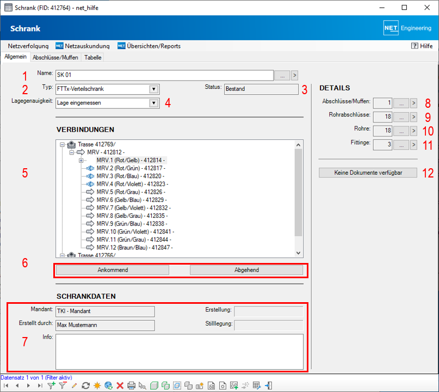
Task: Open the Hilfe help icon
Action: coord(415,46)
